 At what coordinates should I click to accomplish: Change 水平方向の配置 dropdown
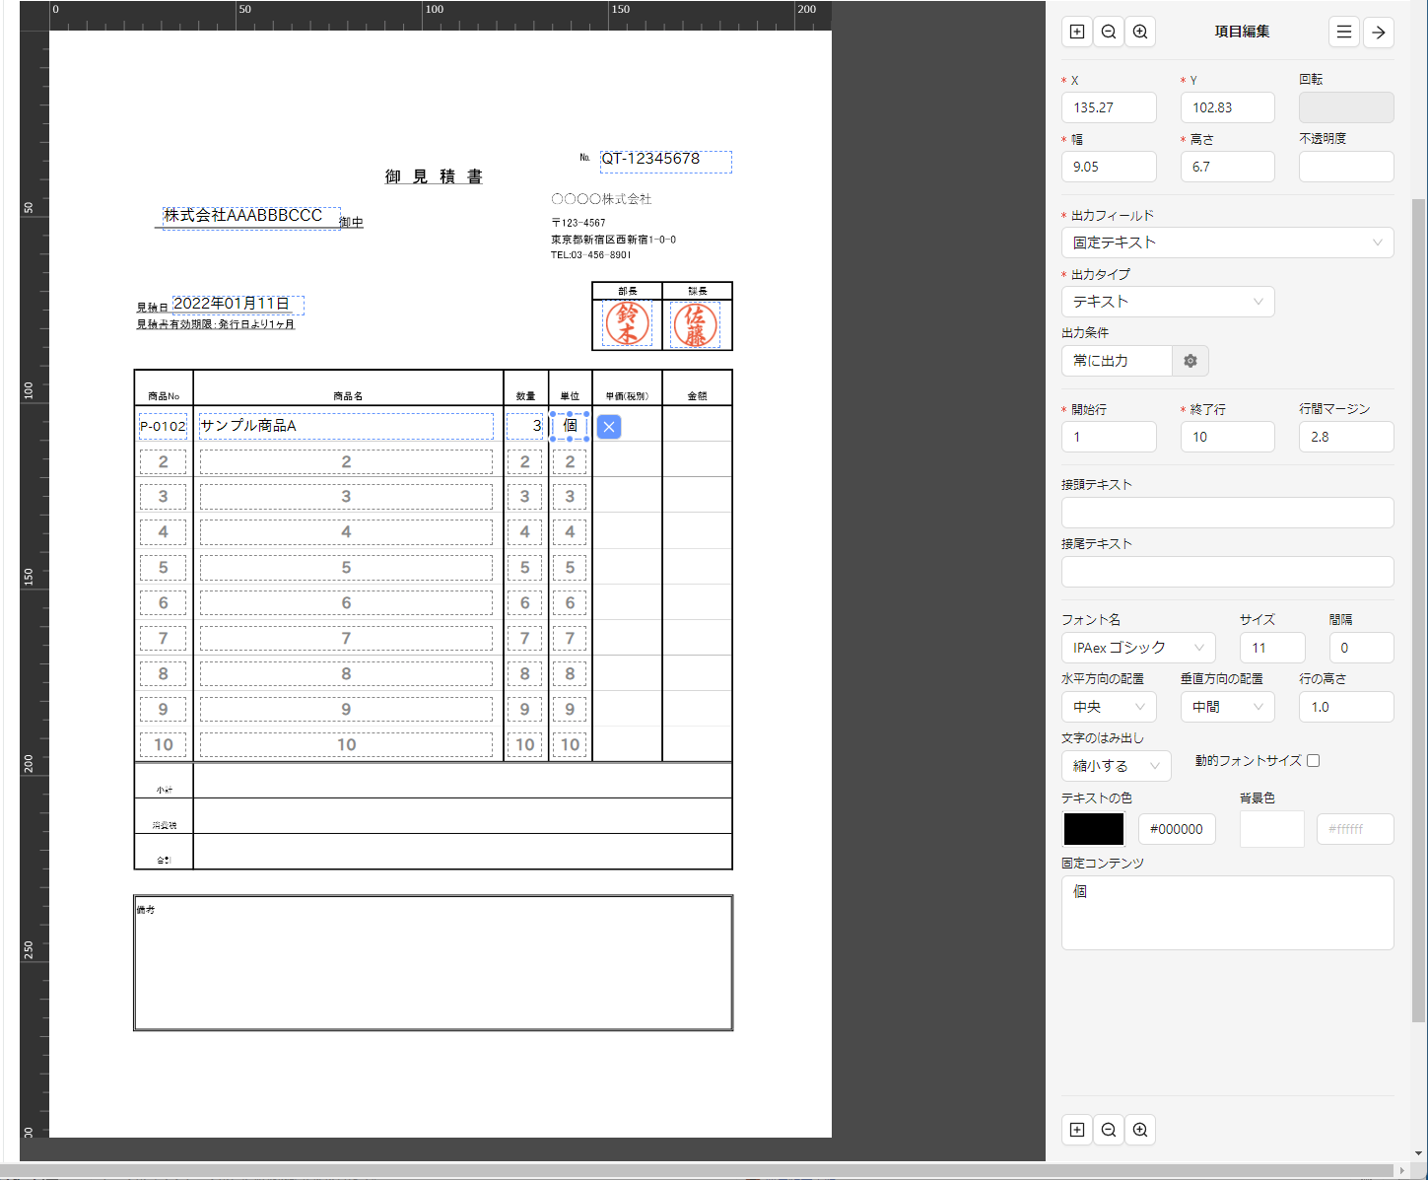[1109, 707]
